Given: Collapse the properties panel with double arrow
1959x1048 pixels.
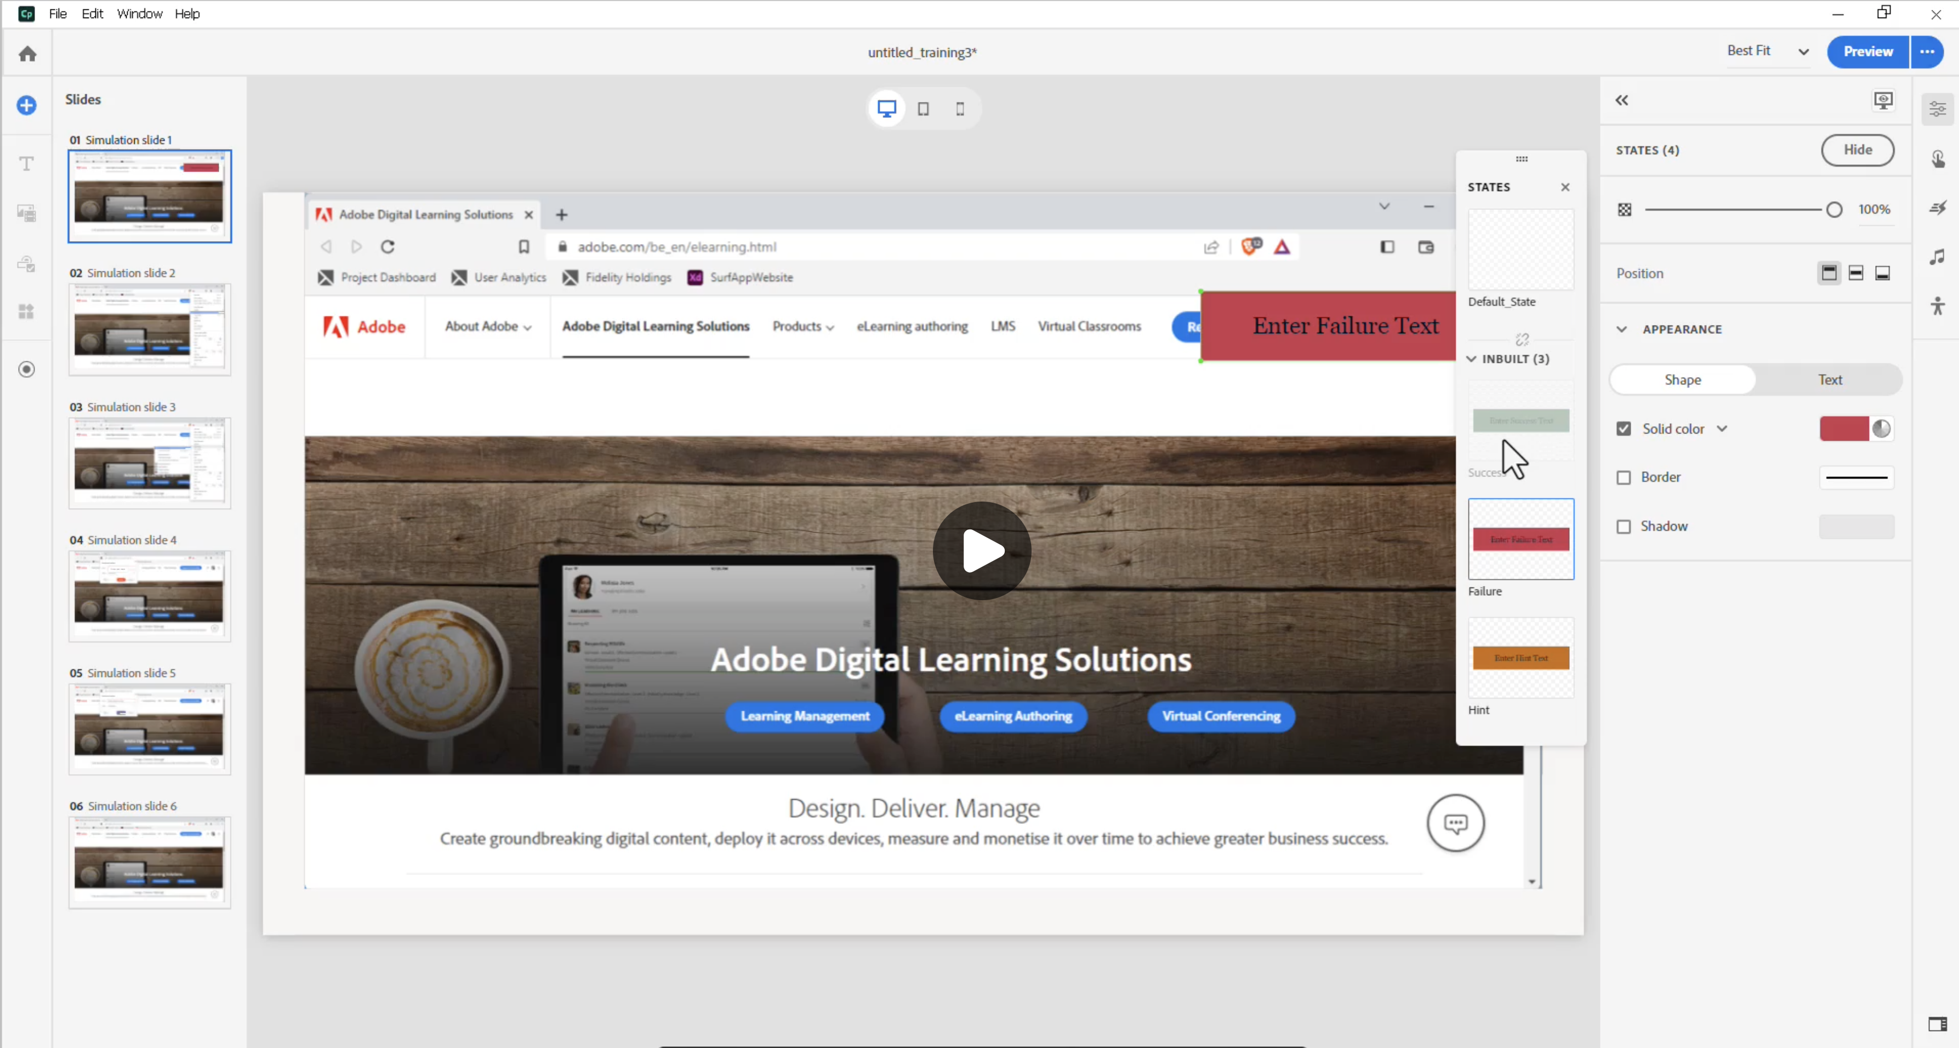Looking at the screenshot, I should pyautogui.click(x=1621, y=100).
